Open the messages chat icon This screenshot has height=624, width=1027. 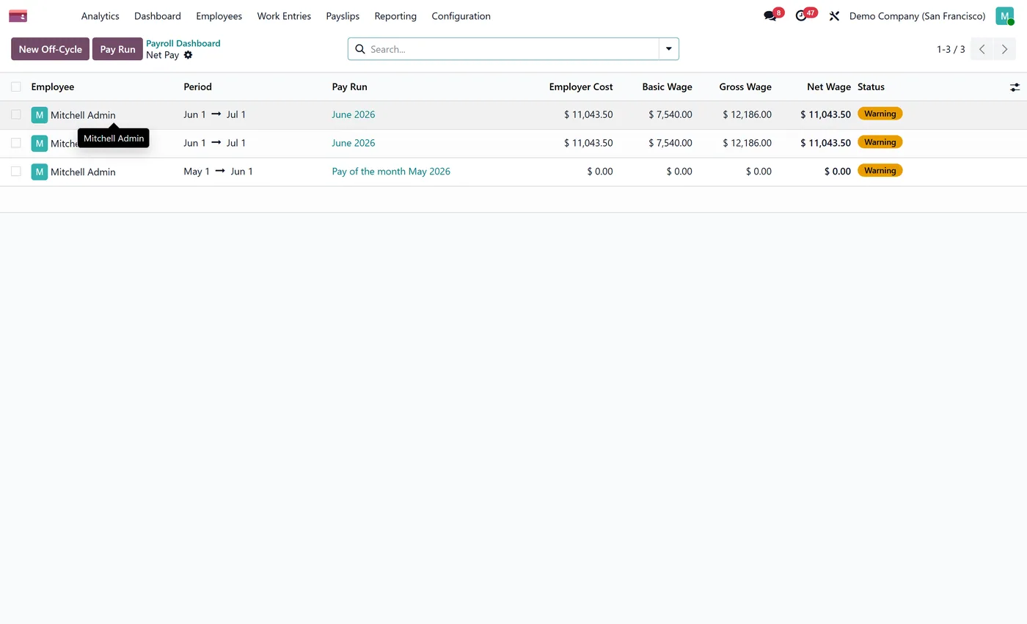[770, 15]
